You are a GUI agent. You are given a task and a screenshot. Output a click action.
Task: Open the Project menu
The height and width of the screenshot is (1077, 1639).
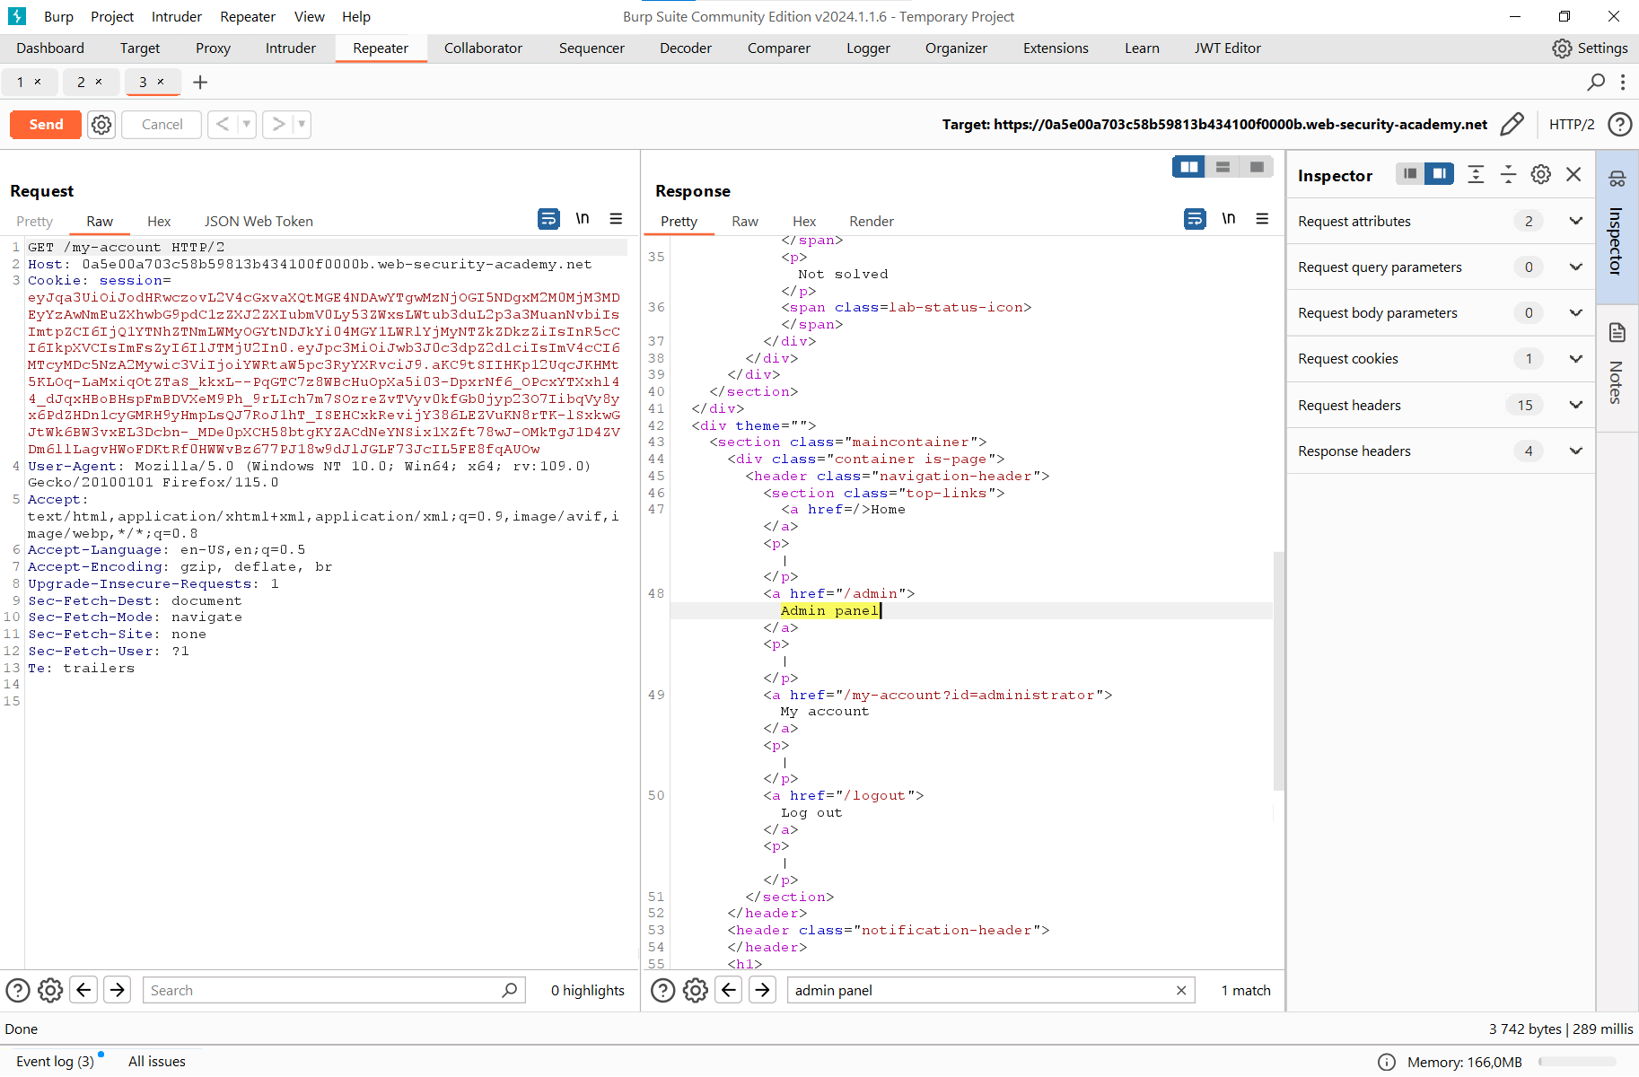point(111,16)
